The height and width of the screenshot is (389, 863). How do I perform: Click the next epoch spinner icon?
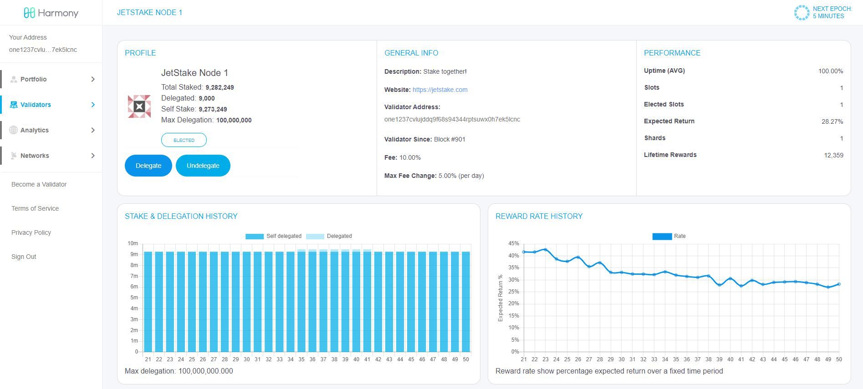pyautogui.click(x=802, y=13)
